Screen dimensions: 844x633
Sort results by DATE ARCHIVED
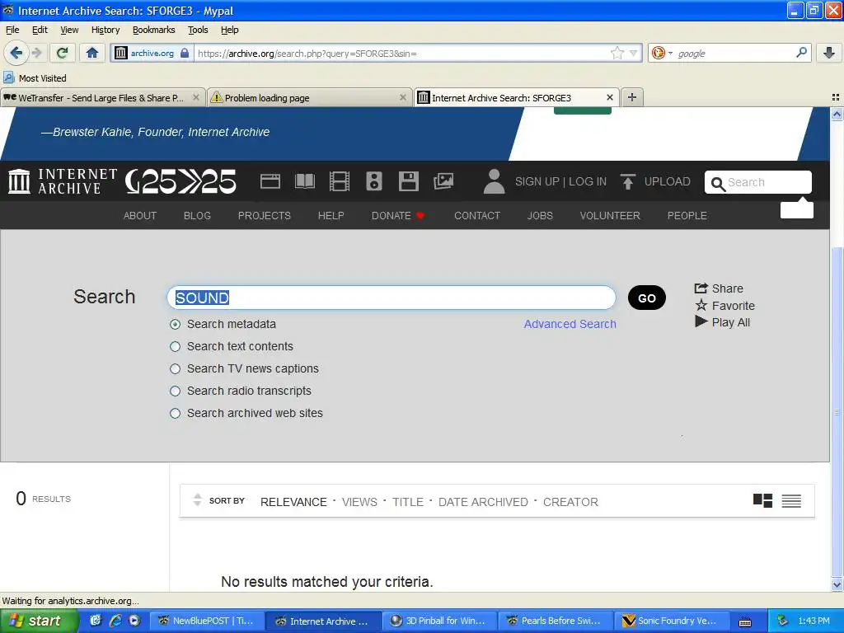point(483,502)
